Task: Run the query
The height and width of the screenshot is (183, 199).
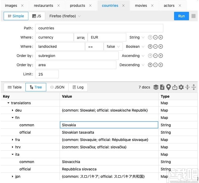Action: pos(181,16)
